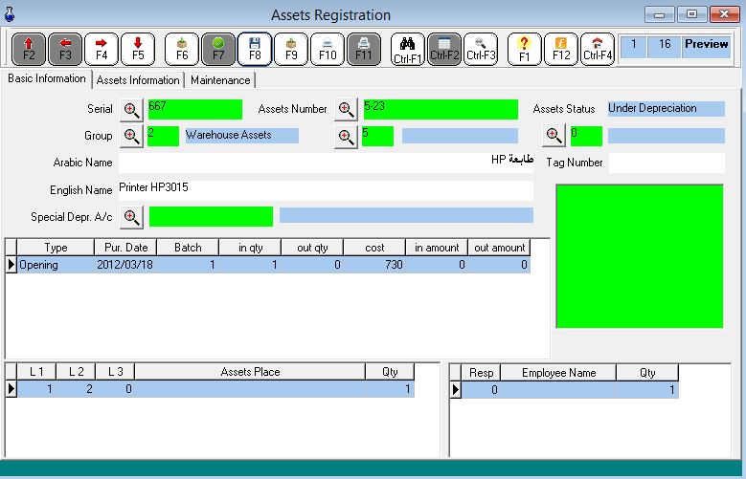Viewport: 746px width, 479px height.
Task: Click the F3 left arrow toolbar button
Action: tap(65, 49)
